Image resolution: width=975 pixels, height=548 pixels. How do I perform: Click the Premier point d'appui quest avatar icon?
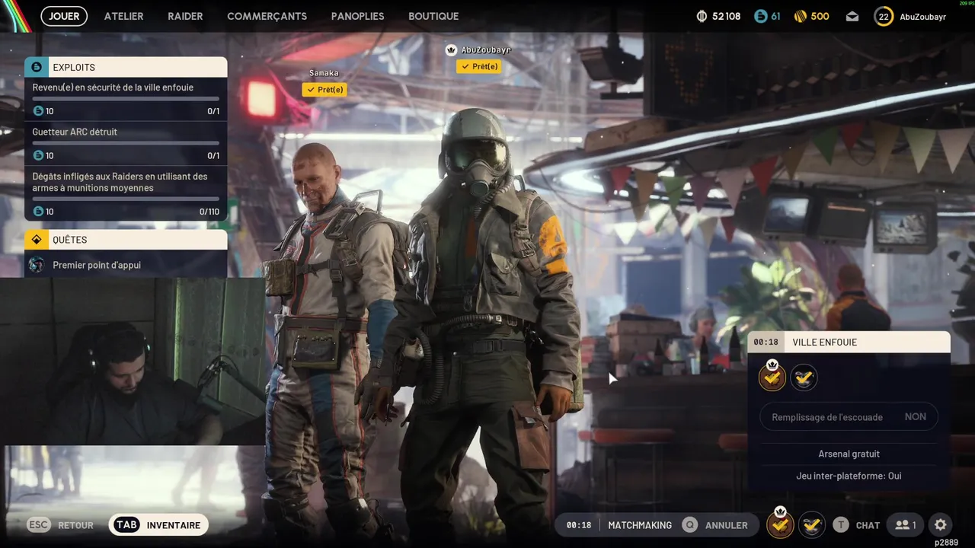click(37, 265)
